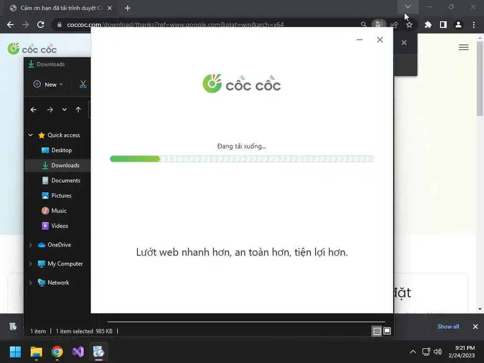Viewport: 484px width, 363px height.
Task: Open the tab search chevron in Chrome
Action: tap(408, 7)
